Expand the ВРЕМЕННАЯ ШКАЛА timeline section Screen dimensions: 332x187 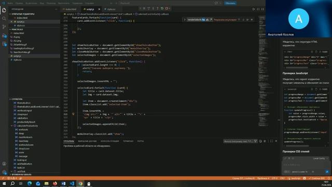10,175
